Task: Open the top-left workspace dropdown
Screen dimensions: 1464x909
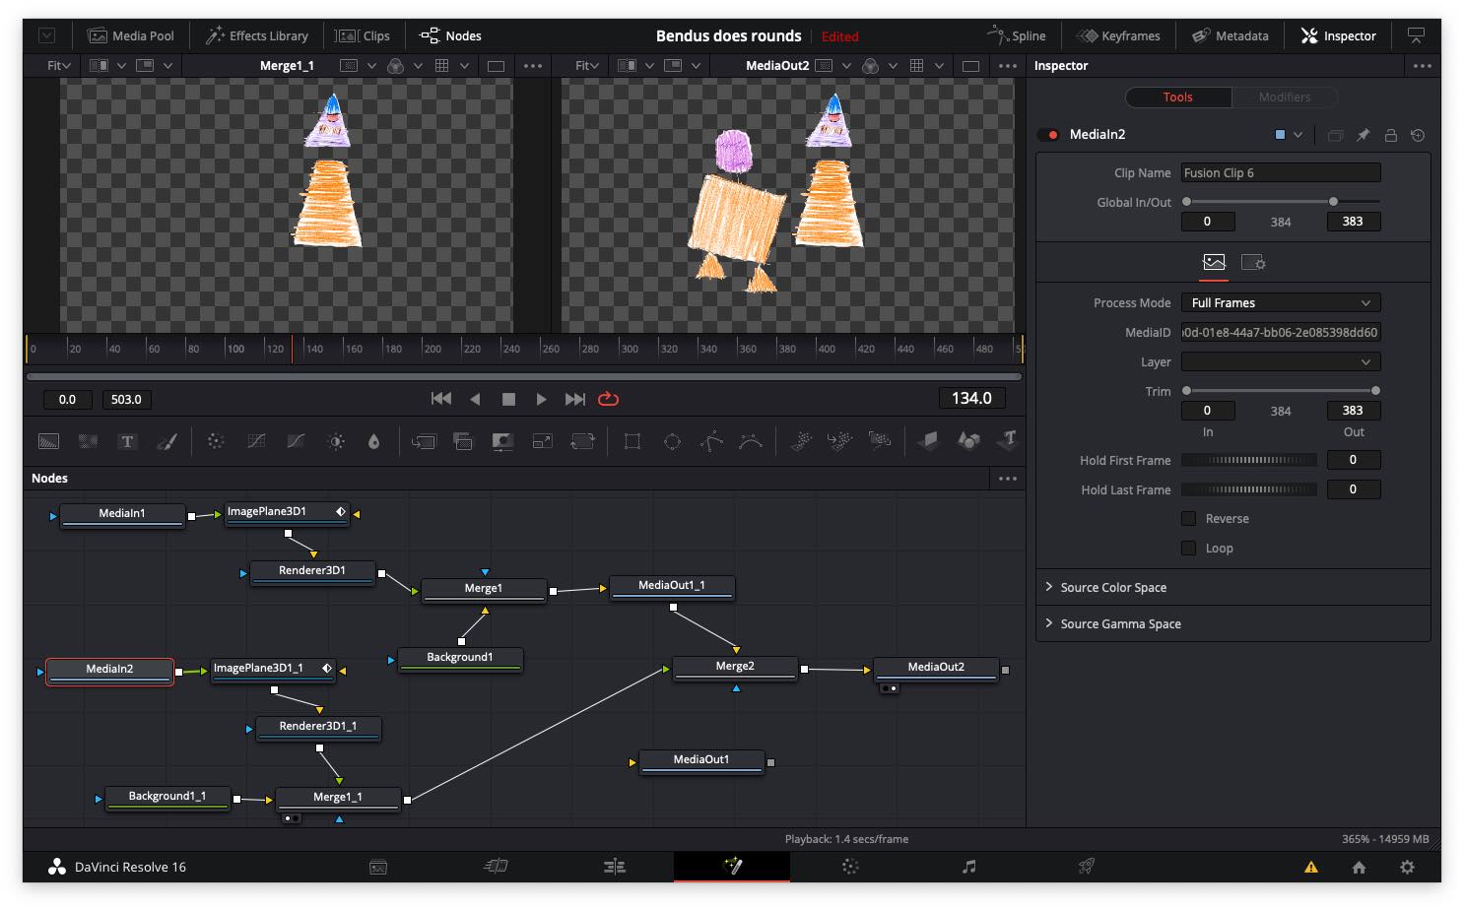Action: tap(47, 35)
